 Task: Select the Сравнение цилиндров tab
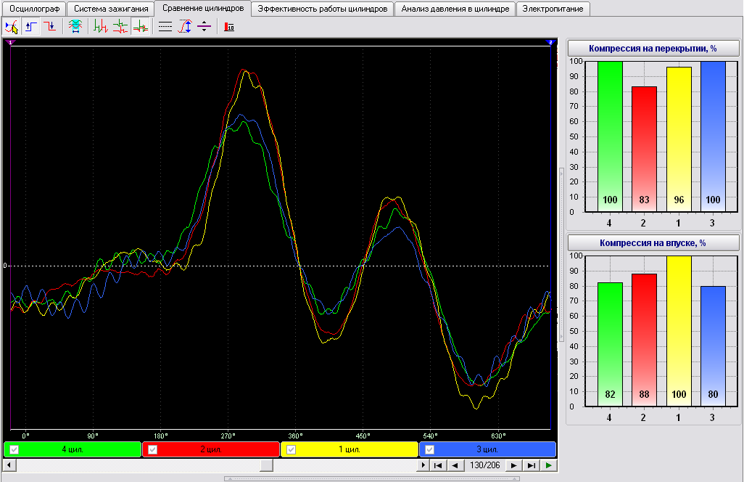coord(203,8)
